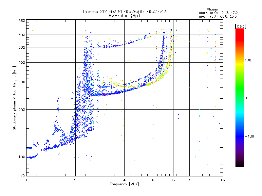Click the "[deg]" colorbar unit label
This screenshot has width=262, height=196.
tap(240, 26)
